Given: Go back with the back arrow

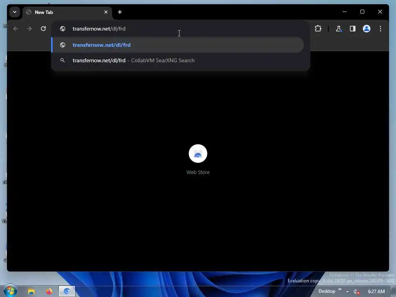Looking at the screenshot, I should pyautogui.click(x=15, y=29).
